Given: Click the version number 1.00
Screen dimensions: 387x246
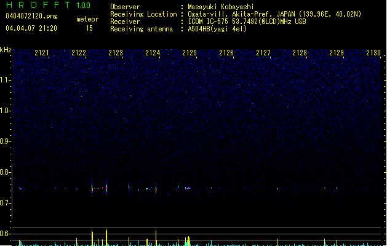Looking at the screenshot, I should (x=84, y=6).
